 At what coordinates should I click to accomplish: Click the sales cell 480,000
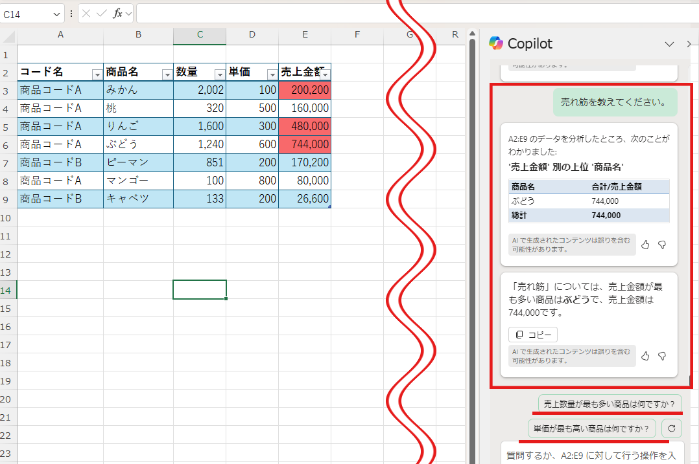click(x=305, y=126)
